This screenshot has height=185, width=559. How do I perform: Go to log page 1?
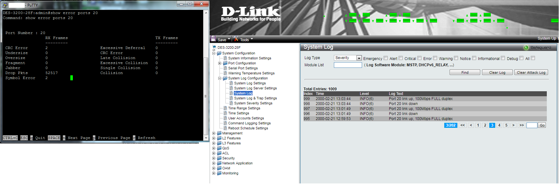pyautogui.click(x=478, y=125)
